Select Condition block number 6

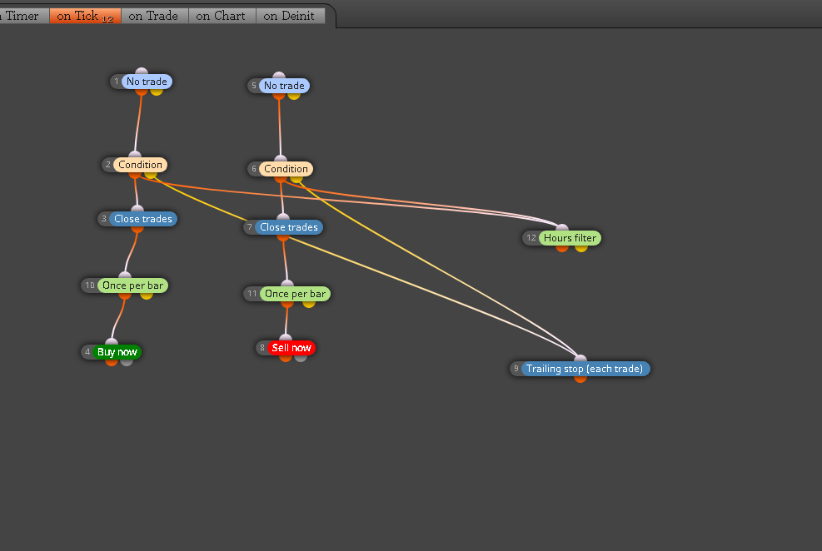[286, 169]
